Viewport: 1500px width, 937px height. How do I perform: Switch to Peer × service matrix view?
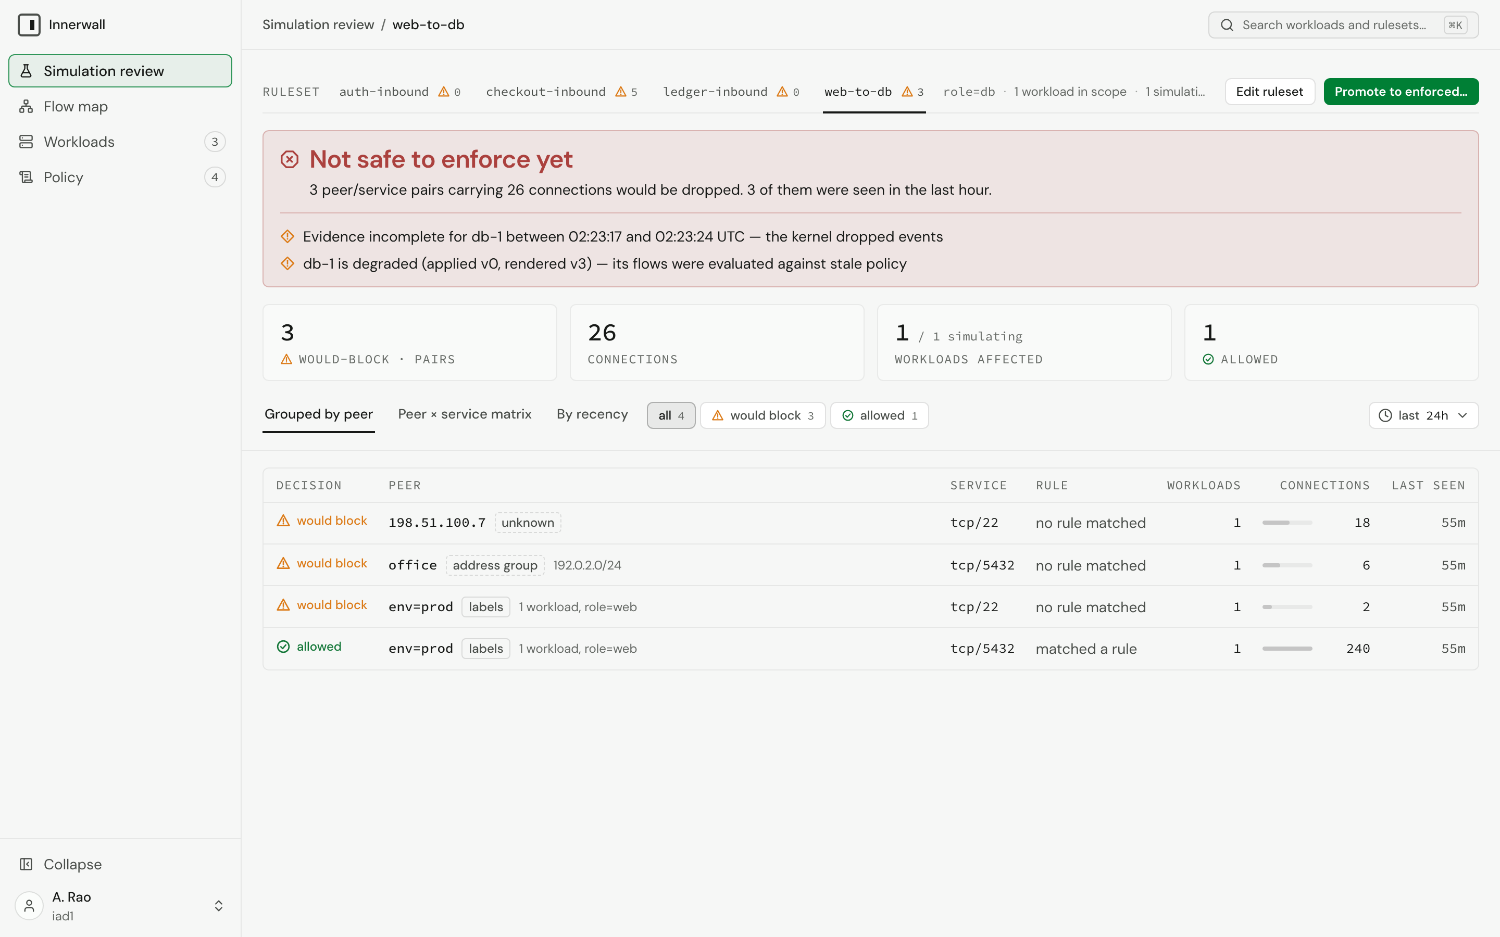tap(465, 414)
